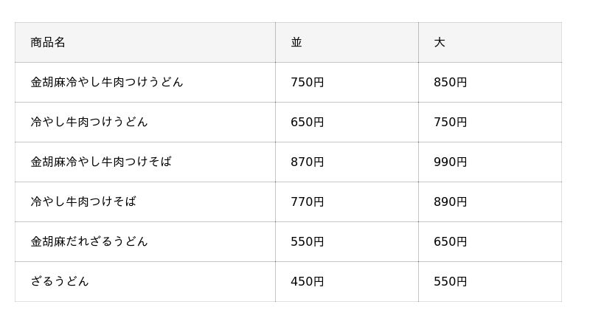The width and height of the screenshot is (590, 324).
Task: Click the 450円 price cell
Action: (x=308, y=281)
